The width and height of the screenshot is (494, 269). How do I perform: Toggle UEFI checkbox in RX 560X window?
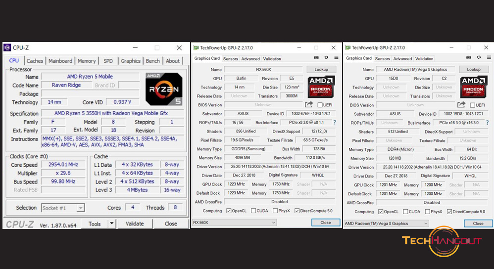pyautogui.click(x=320, y=105)
